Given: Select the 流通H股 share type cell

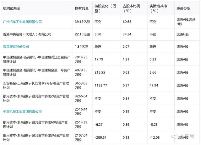Looking at the screenshot, I should pos(182,34).
